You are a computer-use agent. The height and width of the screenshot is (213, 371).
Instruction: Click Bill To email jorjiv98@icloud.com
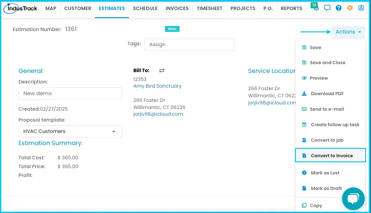pos(158,114)
